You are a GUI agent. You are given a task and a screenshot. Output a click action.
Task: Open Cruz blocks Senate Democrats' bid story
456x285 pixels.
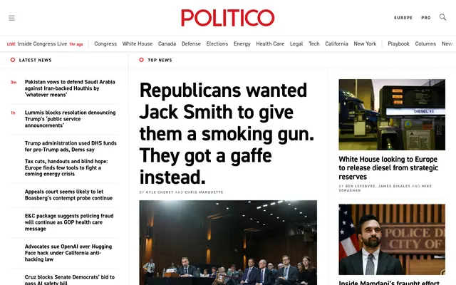(70, 280)
